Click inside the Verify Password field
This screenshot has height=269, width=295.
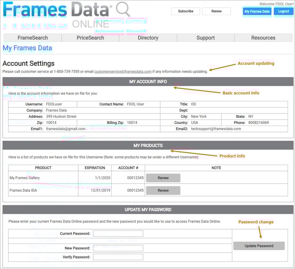point(118,257)
